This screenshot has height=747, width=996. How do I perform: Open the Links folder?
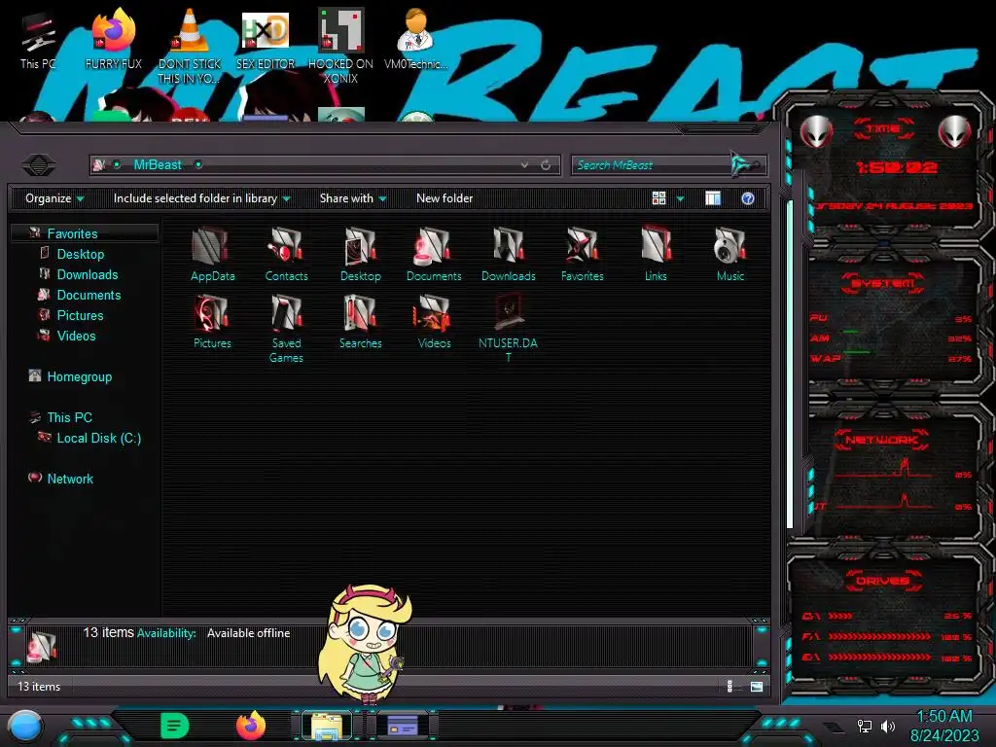click(656, 254)
